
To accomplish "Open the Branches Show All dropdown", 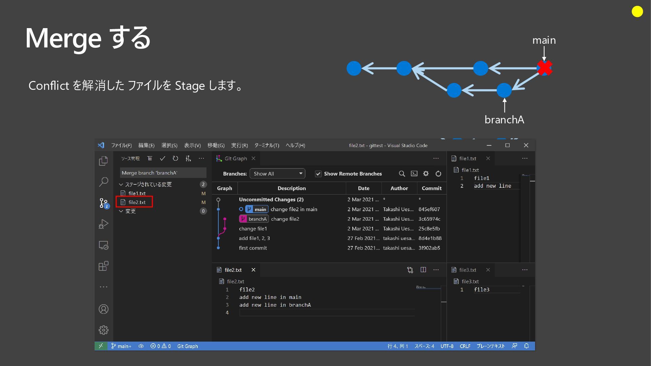I will 277,174.
